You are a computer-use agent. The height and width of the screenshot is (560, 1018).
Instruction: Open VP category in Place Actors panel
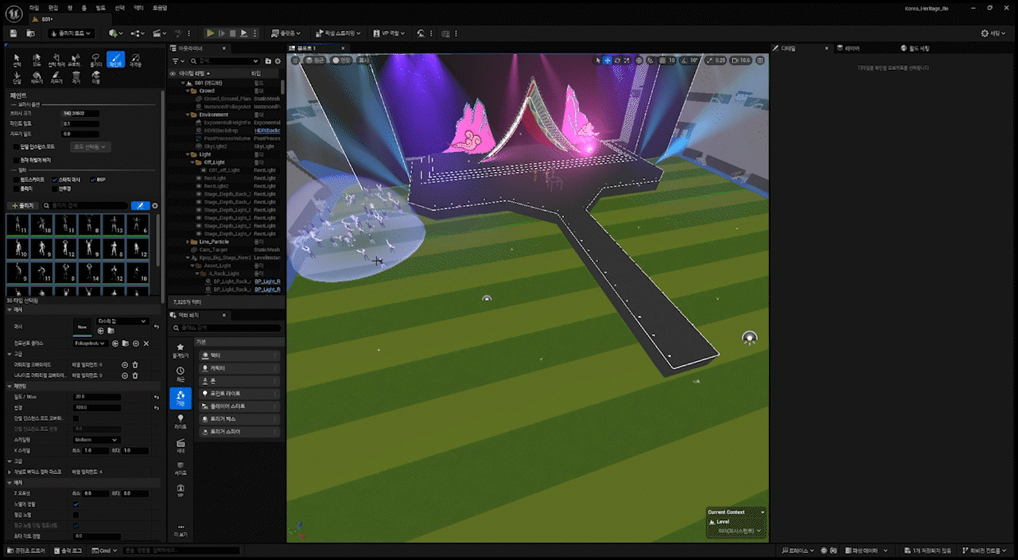pos(181,490)
